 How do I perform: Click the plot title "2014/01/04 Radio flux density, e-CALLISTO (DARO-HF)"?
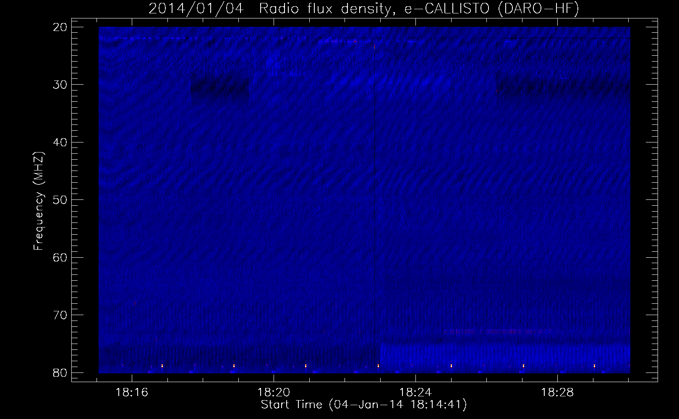364,8
